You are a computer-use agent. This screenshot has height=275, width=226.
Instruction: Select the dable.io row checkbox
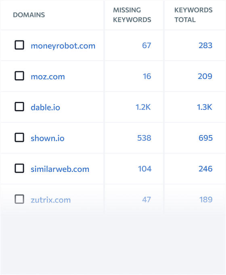[x=19, y=107]
